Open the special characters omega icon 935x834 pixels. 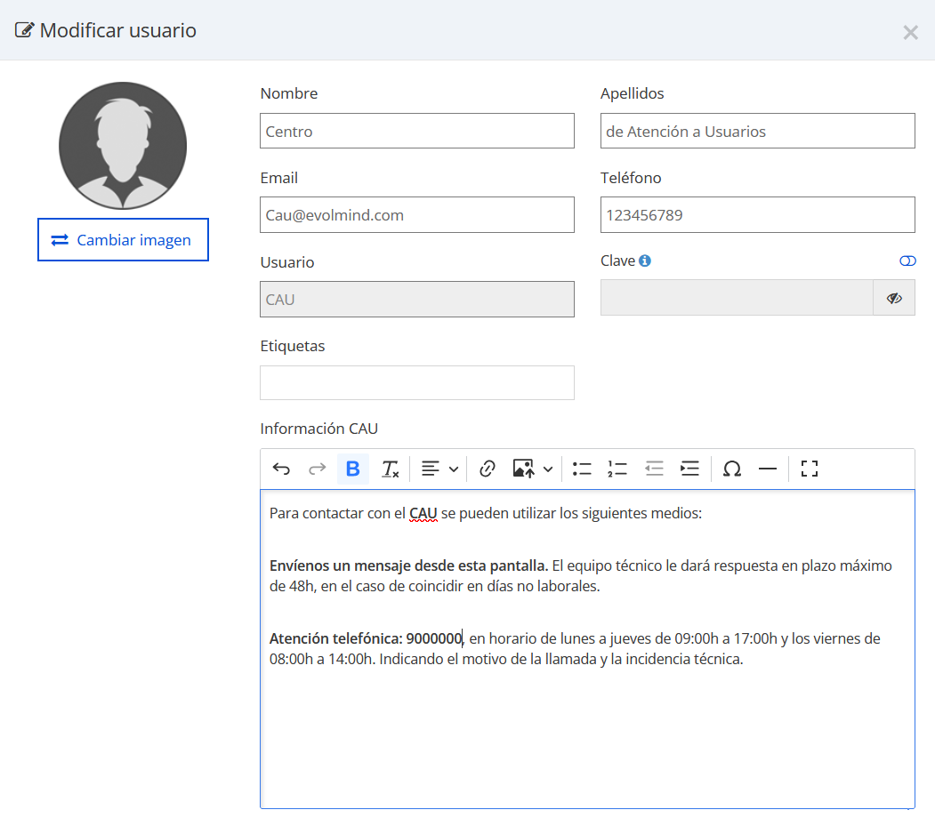731,469
